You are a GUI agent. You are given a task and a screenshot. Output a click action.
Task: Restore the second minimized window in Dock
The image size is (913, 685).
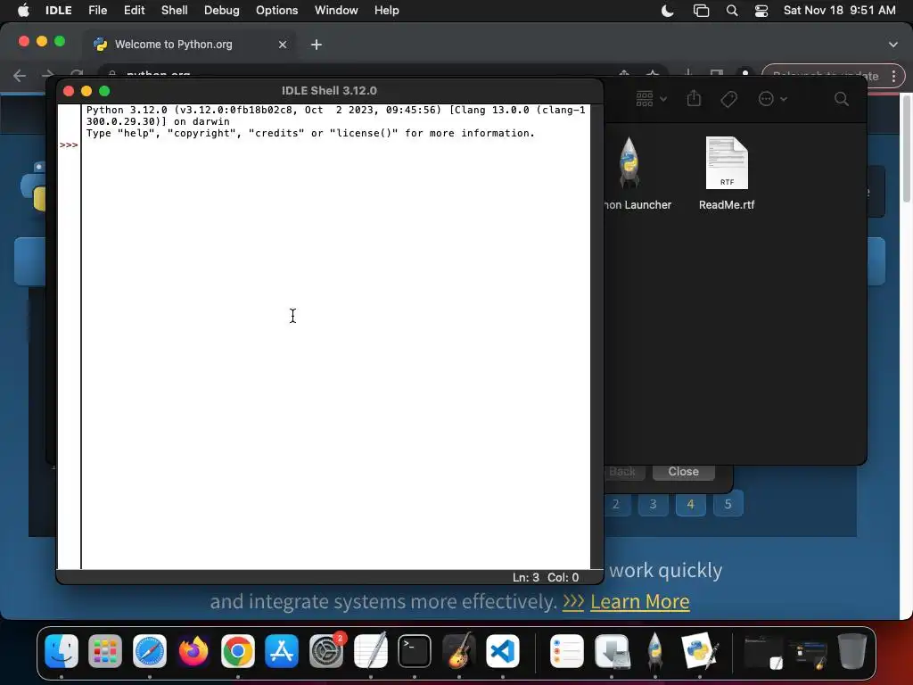pyautogui.click(x=808, y=654)
